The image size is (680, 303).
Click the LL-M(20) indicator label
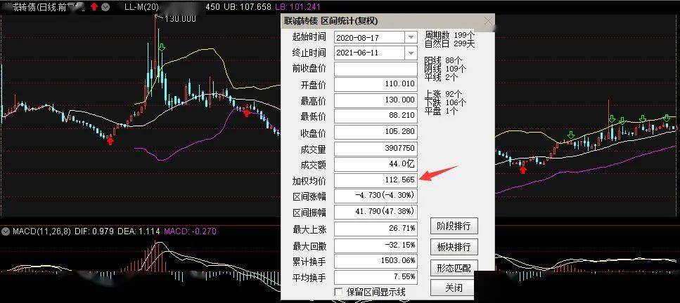tap(141, 6)
